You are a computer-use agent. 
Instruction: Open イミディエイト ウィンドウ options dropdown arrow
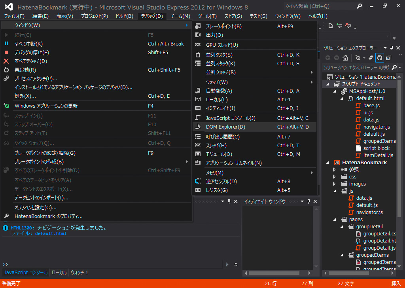click(302, 201)
